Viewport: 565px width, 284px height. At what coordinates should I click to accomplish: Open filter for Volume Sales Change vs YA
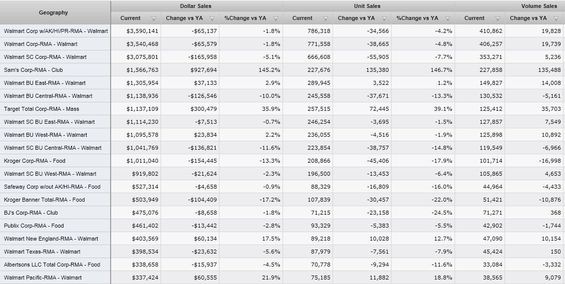[556, 18]
